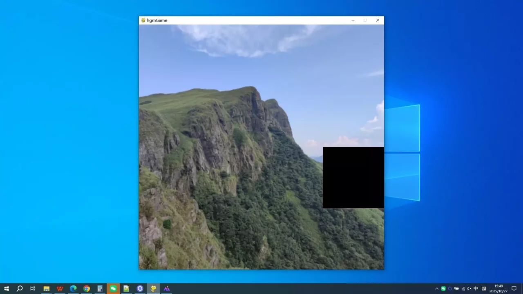Viewport: 523px width, 294px height.
Task: Minimize the hgmGame window
Action: [x=353, y=20]
